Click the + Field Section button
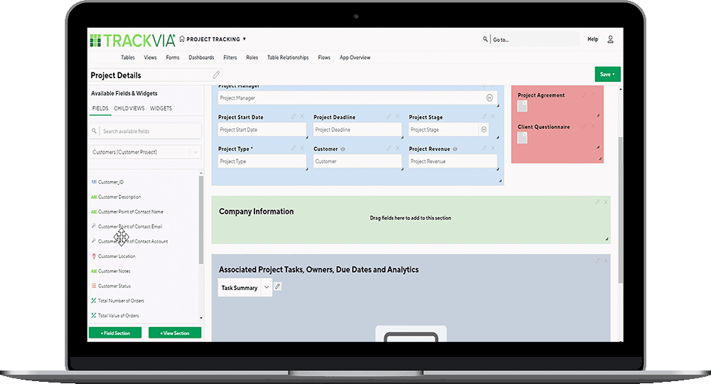 114,333
